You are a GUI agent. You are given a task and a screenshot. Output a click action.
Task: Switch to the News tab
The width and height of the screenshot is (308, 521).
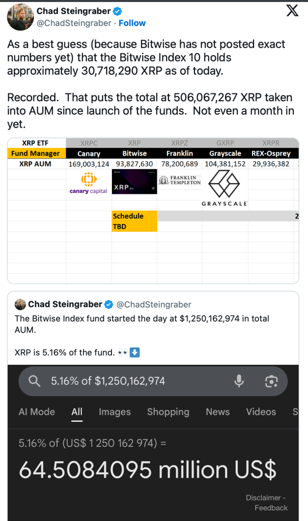coord(217,412)
